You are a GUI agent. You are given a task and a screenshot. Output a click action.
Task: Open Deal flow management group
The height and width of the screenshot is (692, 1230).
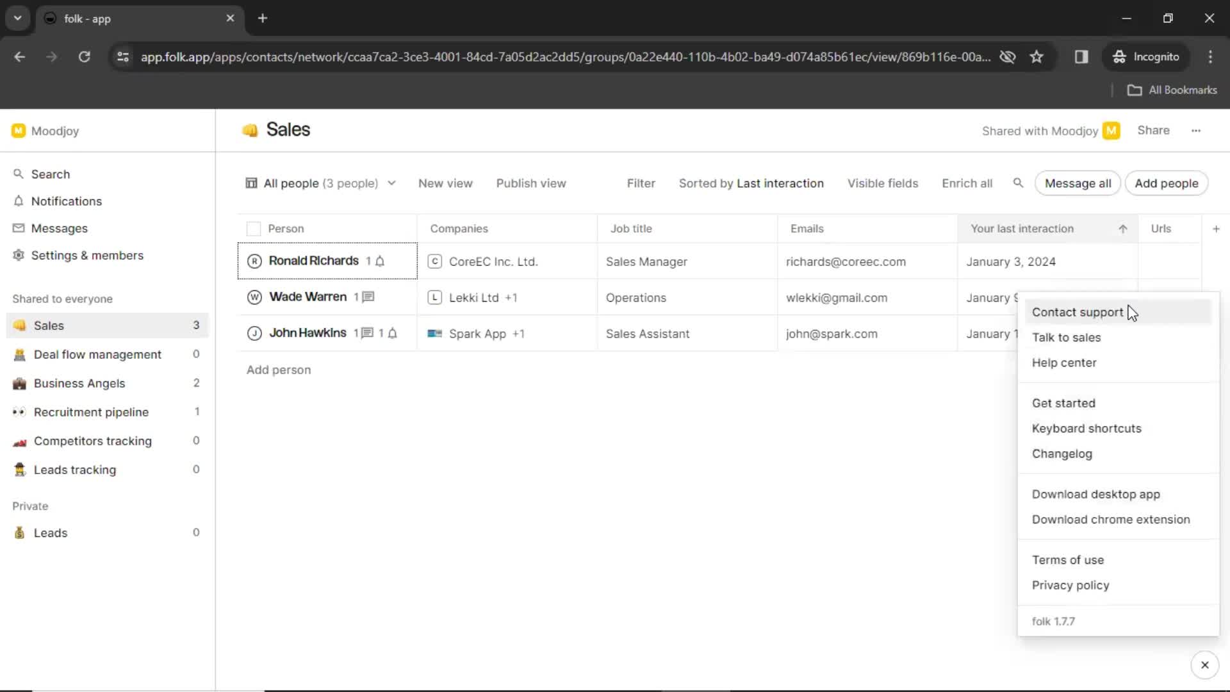tap(107, 354)
